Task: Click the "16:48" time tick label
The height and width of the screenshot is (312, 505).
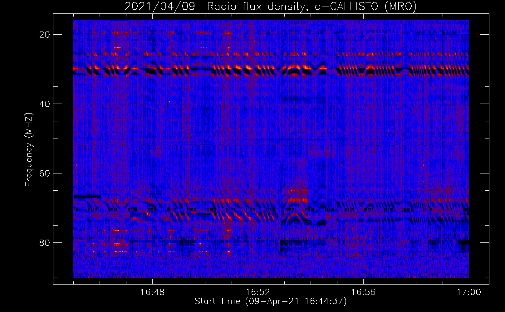Action: coord(152,292)
